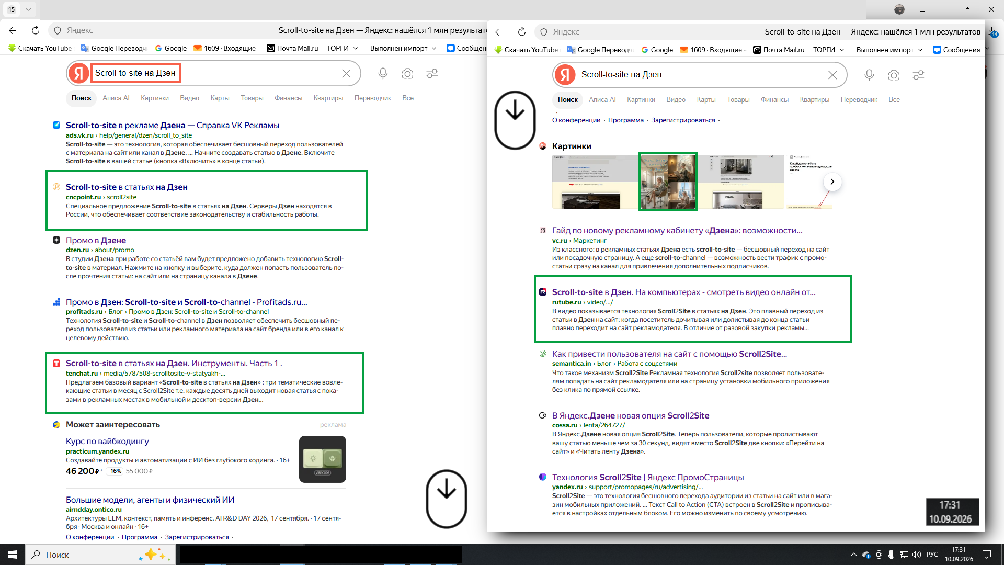Viewport: 1004px width, 565px height.
Task: Click the microphone voice search icon in left window
Action: point(383,74)
